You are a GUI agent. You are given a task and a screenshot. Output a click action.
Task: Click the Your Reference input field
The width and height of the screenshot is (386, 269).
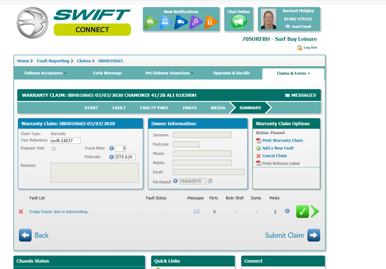66,141
